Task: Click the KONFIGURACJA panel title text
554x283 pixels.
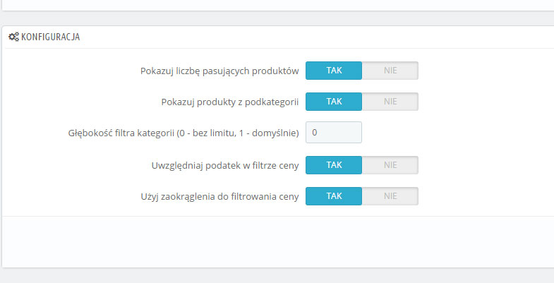Action: point(50,37)
